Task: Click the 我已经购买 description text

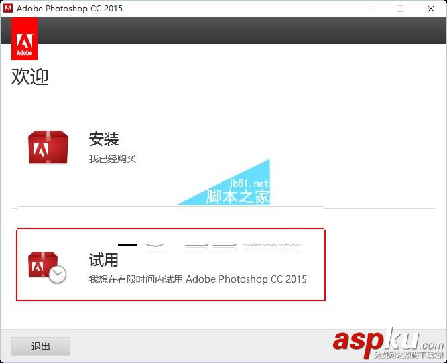Action: [113, 159]
